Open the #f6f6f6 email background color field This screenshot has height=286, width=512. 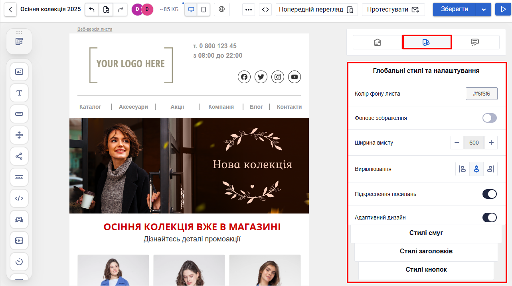coord(482,94)
